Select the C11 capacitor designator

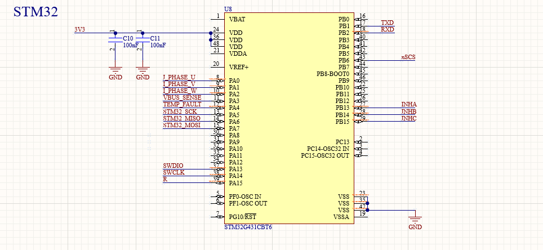[155, 38]
